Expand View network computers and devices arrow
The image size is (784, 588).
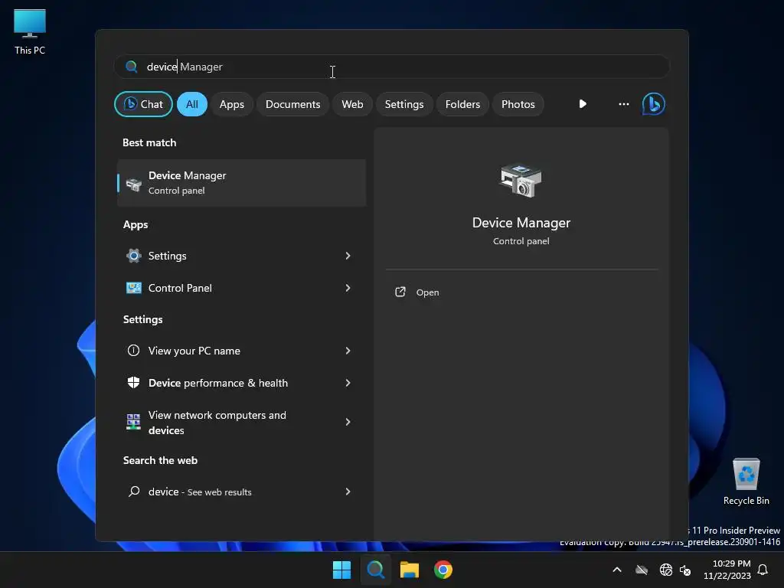coord(348,422)
